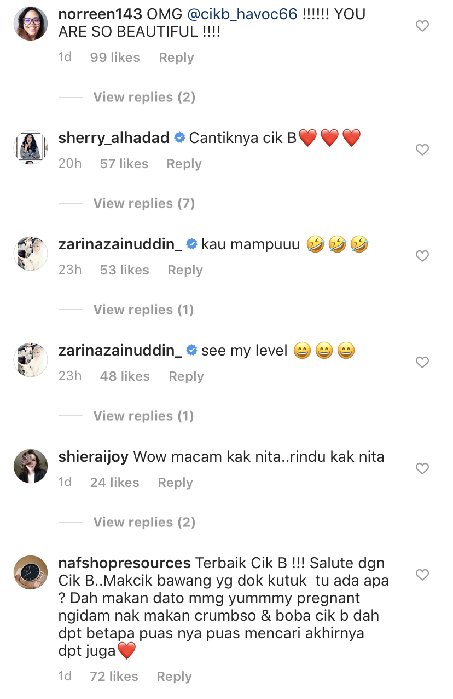This screenshot has height=699, width=453.
Task: Open nafshopresources' watch avatar
Action: point(31,572)
